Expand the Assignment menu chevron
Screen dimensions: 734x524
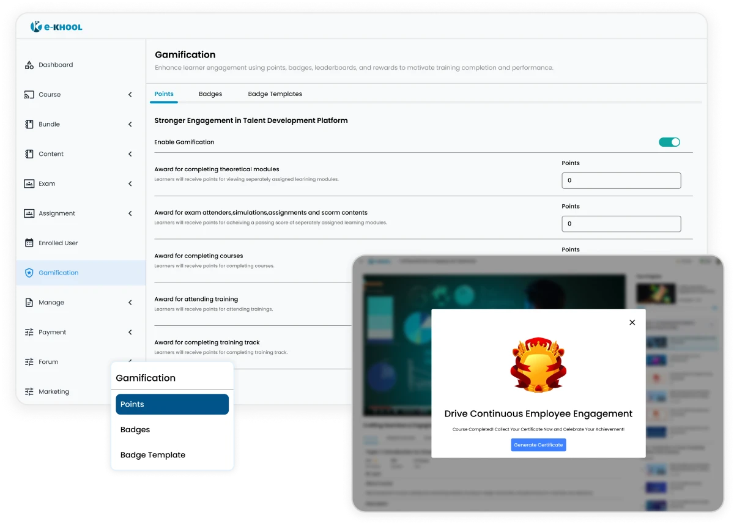click(x=130, y=213)
